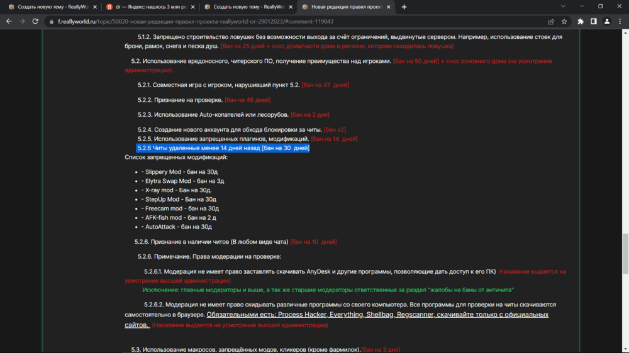Click red text '[бан на 3 дня]'

381,350
